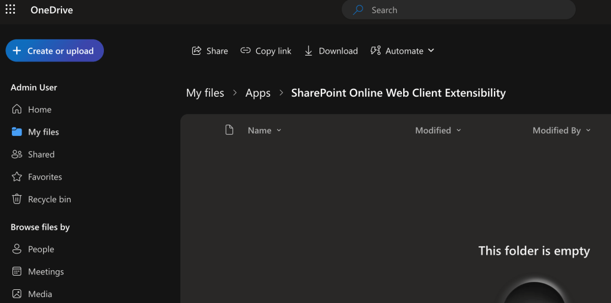Expand the Automate dropdown chevron
611x303 pixels.
(431, 51)
